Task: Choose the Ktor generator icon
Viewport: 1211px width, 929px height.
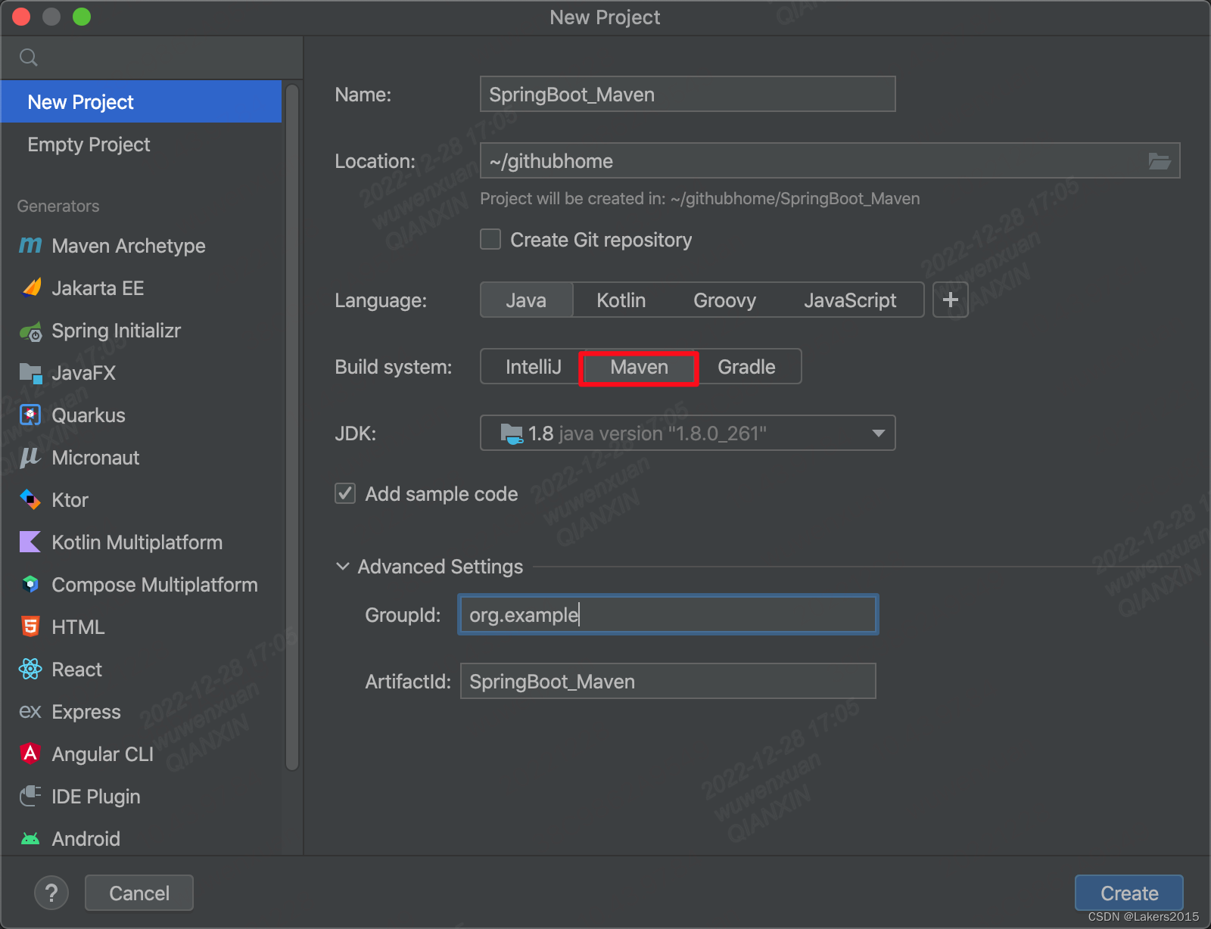Action: coord(30,500)
